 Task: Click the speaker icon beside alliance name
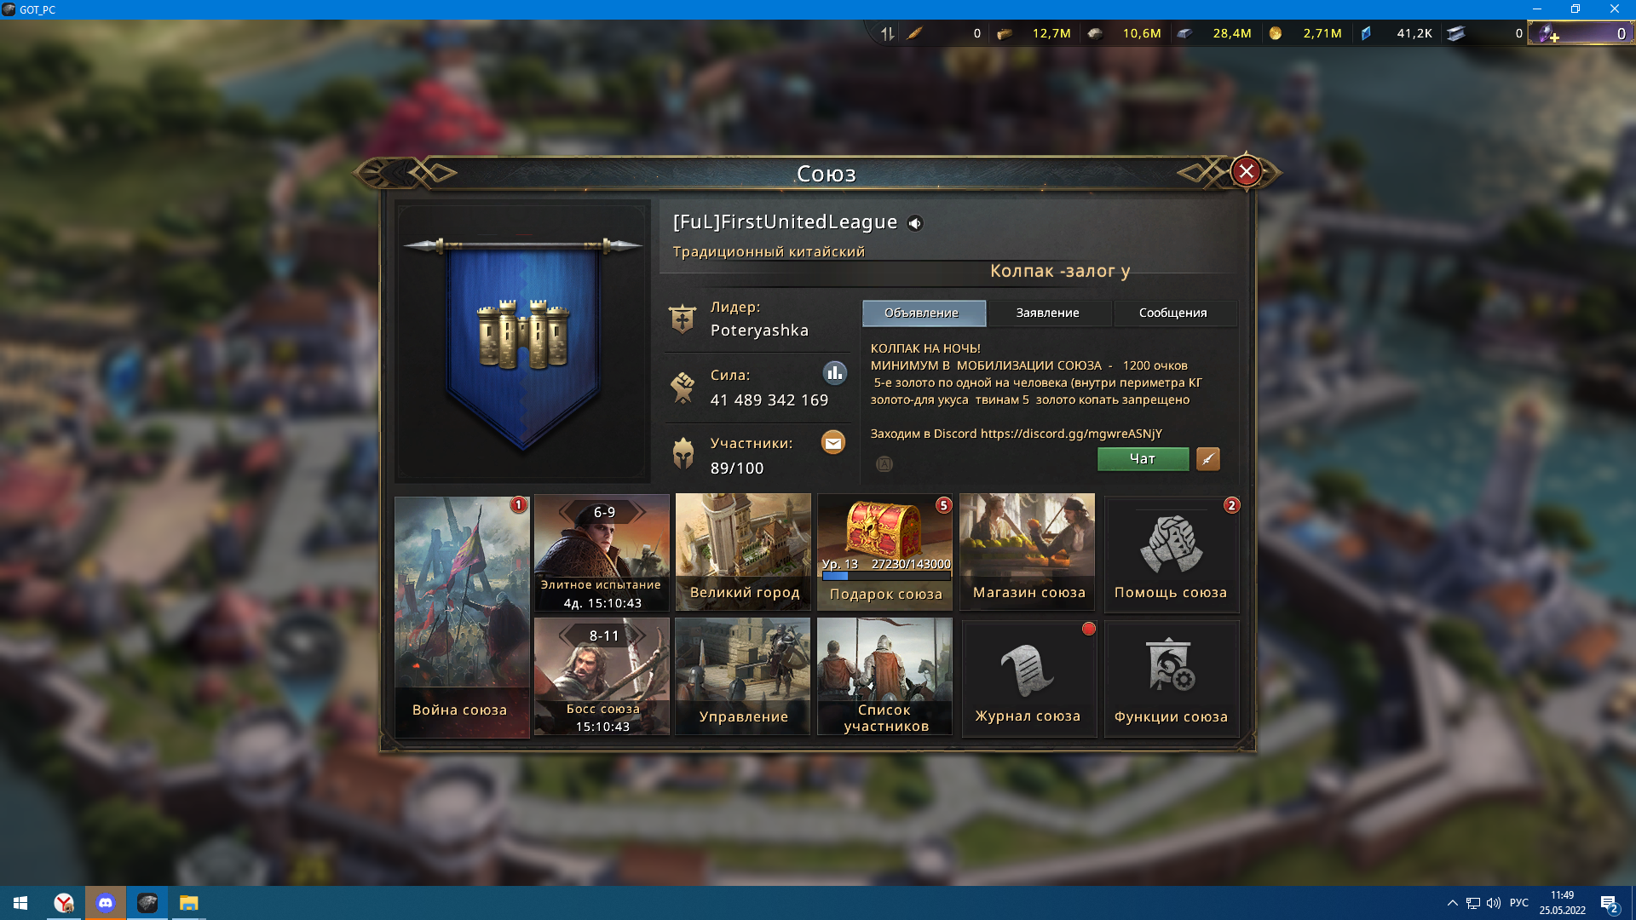click(915, 223)
